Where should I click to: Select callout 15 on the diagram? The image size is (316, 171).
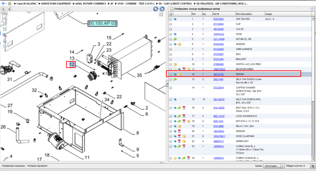click(x=109, y=38)
